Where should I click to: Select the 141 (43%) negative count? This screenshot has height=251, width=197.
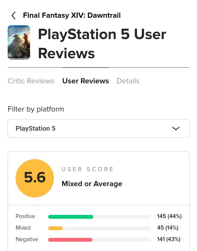click(169, 239)
